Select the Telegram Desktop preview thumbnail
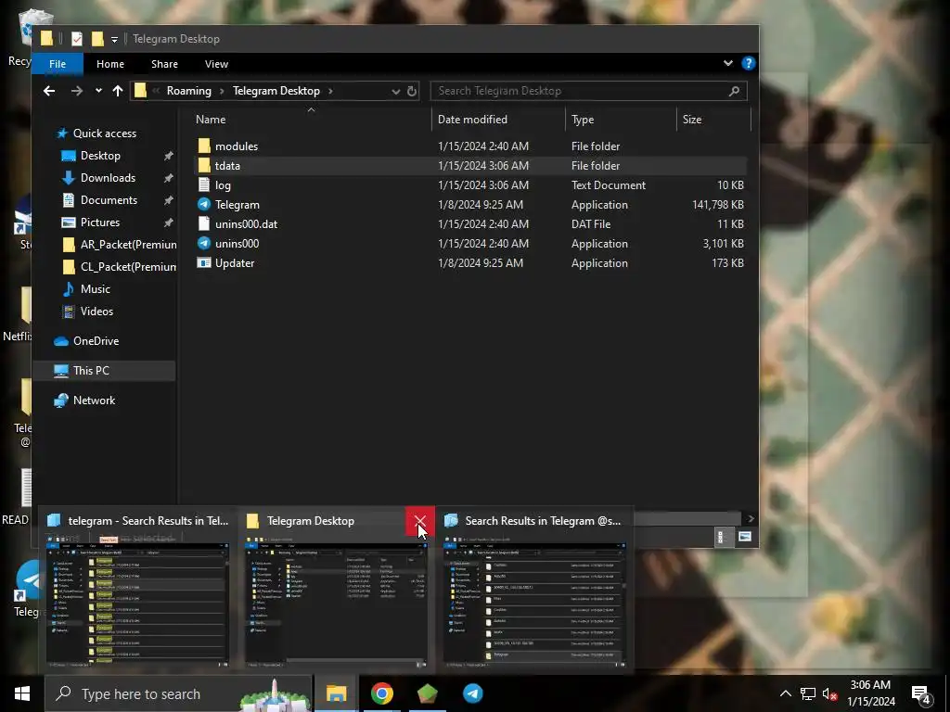Viewport: 950px width, 712px height. (336, 603)
